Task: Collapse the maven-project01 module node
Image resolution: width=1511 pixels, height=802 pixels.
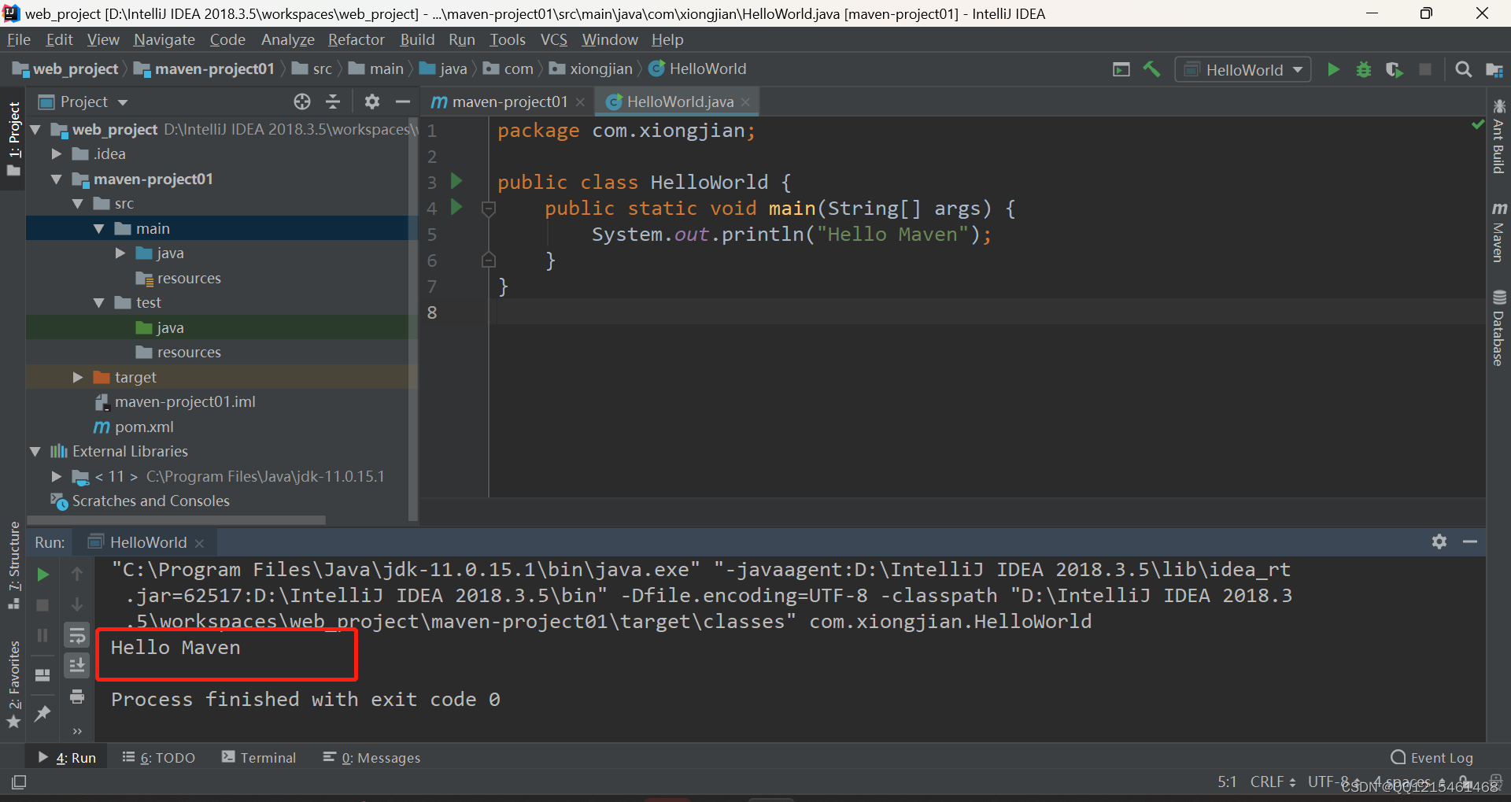Action: [x=56, y=179]
